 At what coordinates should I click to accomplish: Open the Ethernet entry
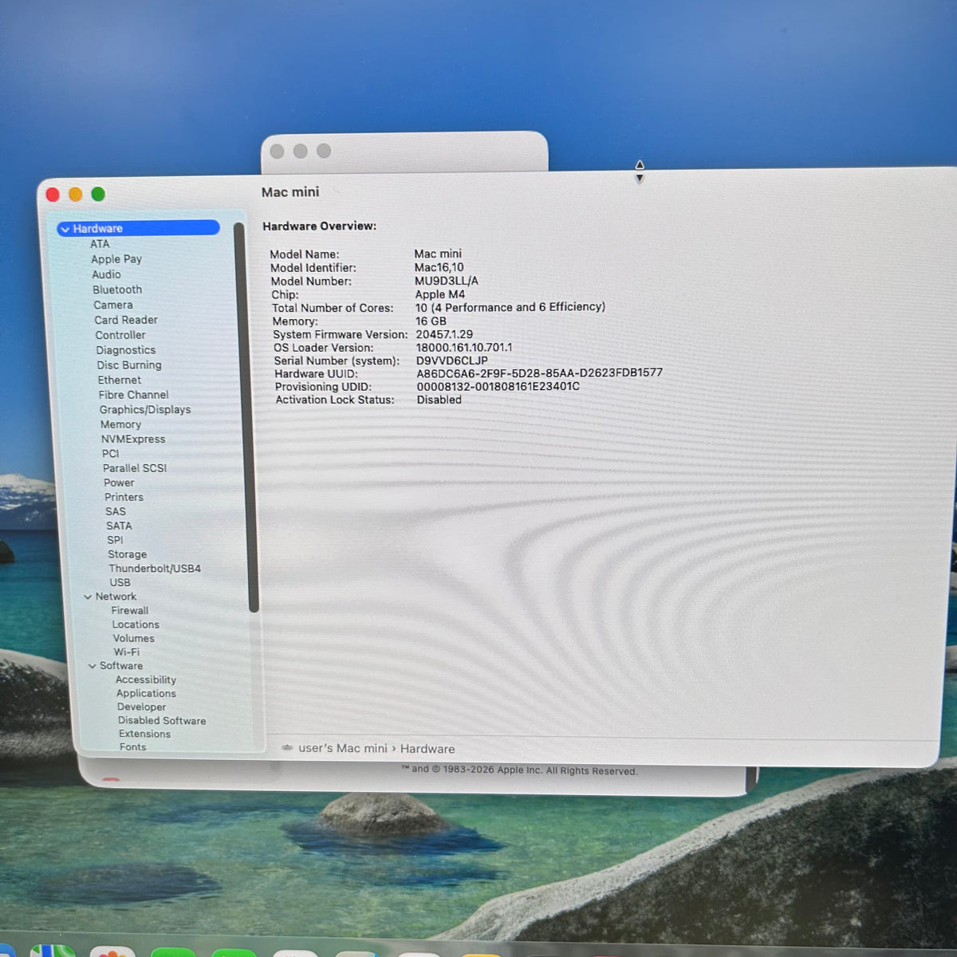coord(120,380)
